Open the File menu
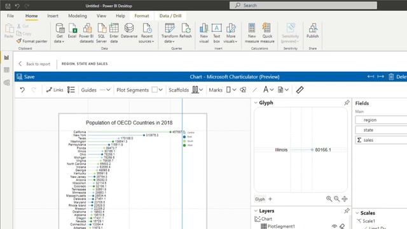This screenshot has width=407, height=229. 10,16
